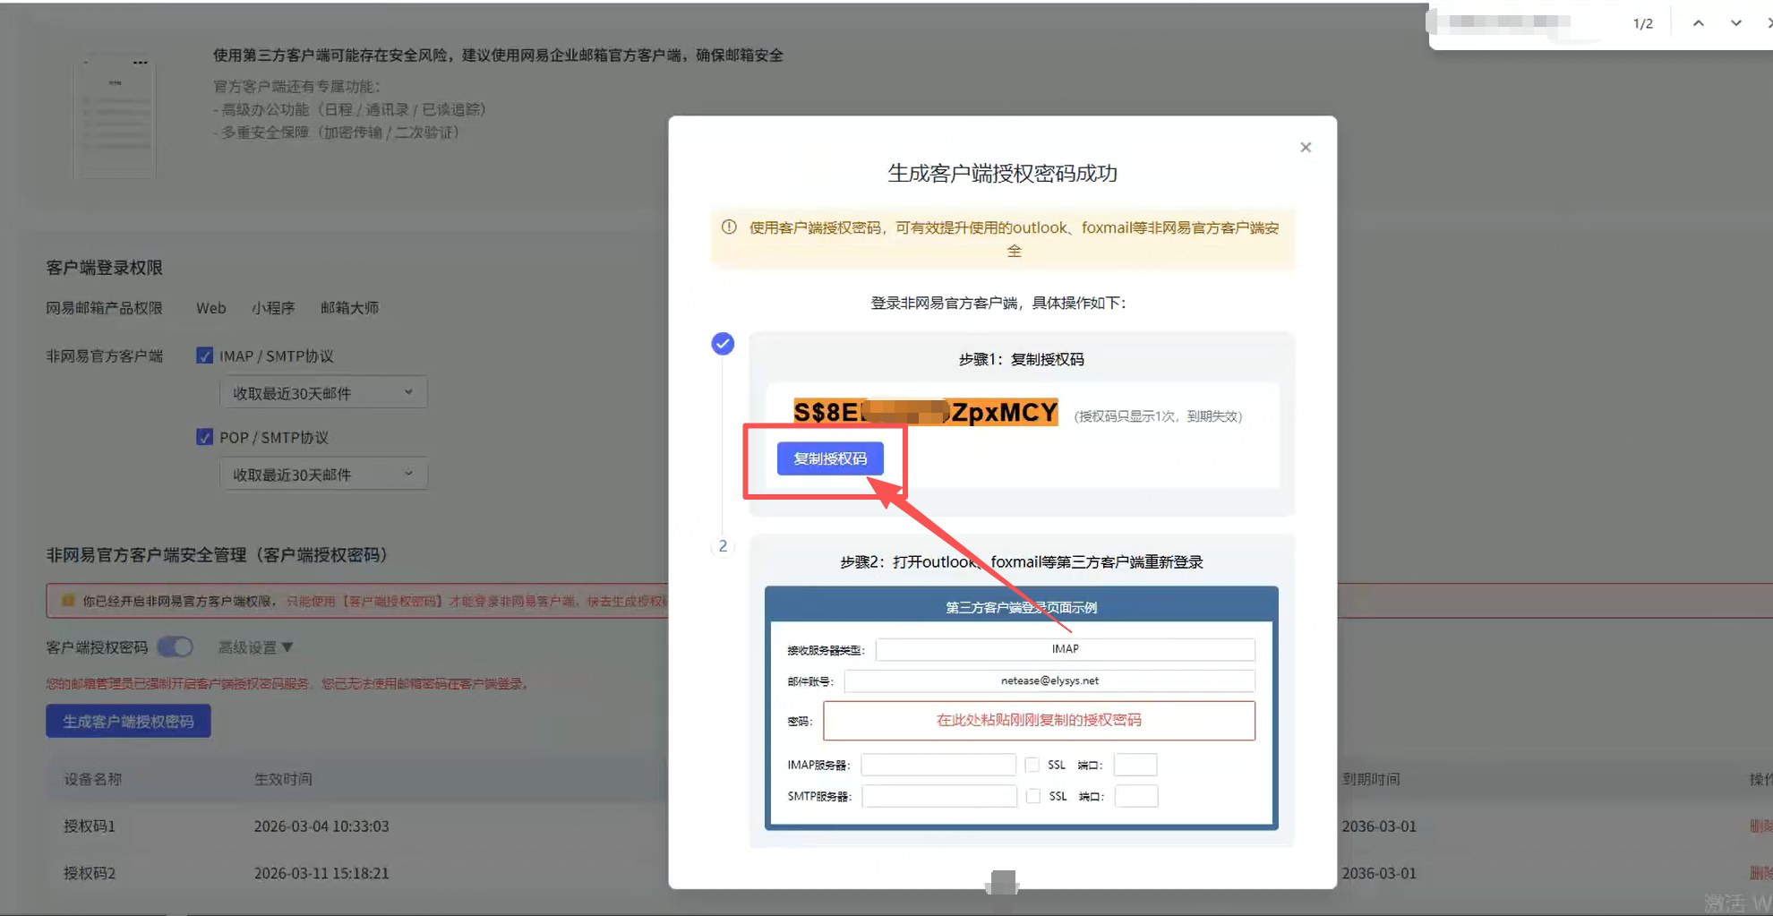Click the 生成客户端授权密码 button

128,722
